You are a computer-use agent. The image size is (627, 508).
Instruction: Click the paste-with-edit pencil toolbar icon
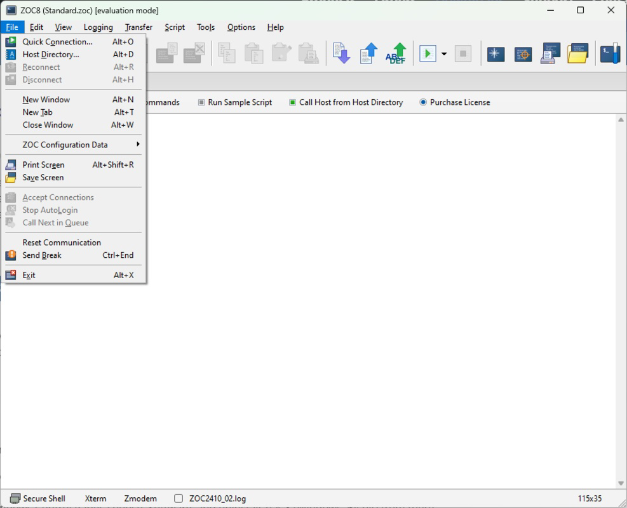(x=281, y=53)
